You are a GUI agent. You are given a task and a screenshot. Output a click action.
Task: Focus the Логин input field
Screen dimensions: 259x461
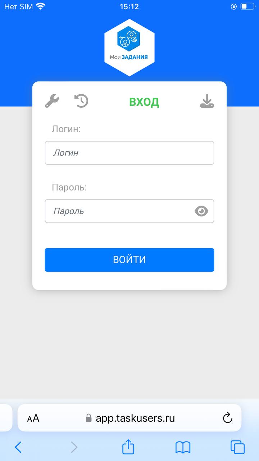point(129,153)
